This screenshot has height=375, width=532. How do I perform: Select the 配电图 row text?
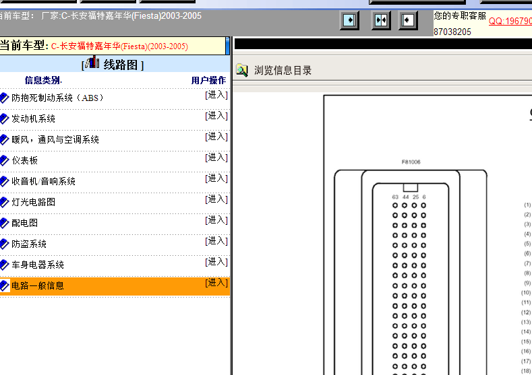click(24, 223)
